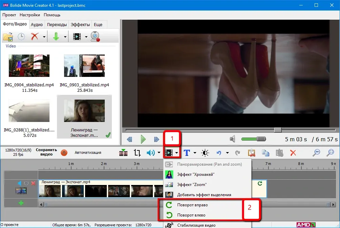This screenshot has height=228, width=340.
Task: Click the timeline volume speaker icon
Action: [151, 153]
